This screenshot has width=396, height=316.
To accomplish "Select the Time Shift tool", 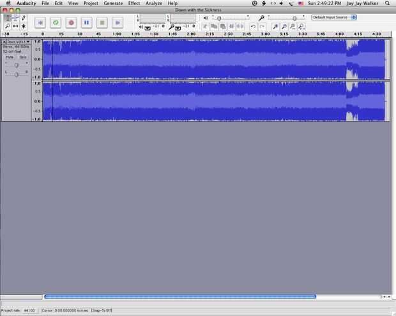I will point(16,26).
